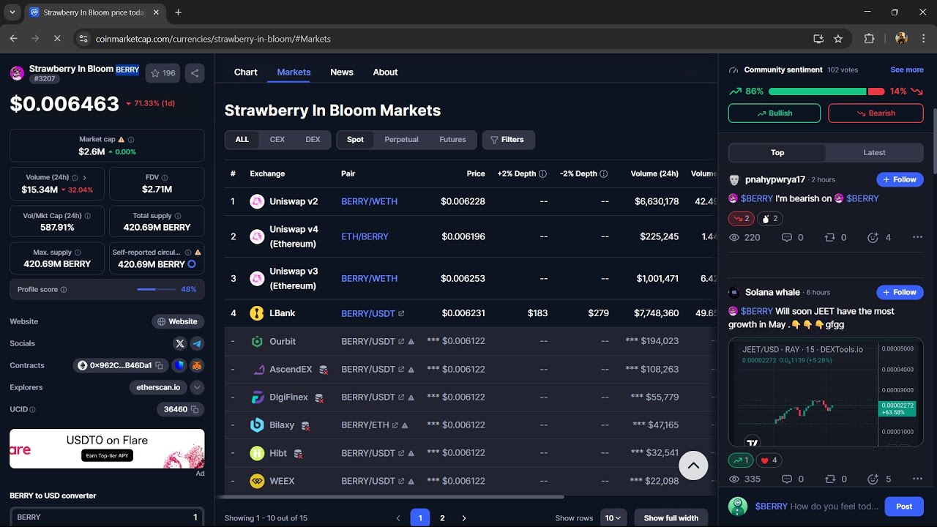The height and width of the screenshot is (527, 937).
Task: Click the FDV info icon
Action: [x=165, y=177]
